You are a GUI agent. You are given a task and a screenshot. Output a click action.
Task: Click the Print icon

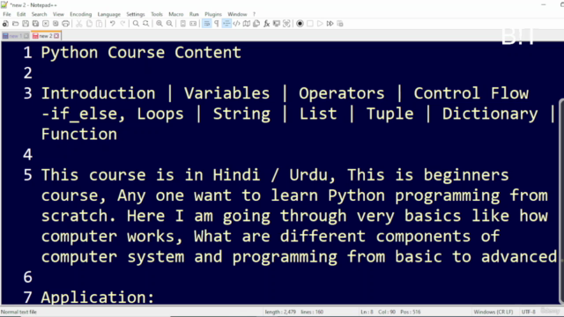coord(65,24)
